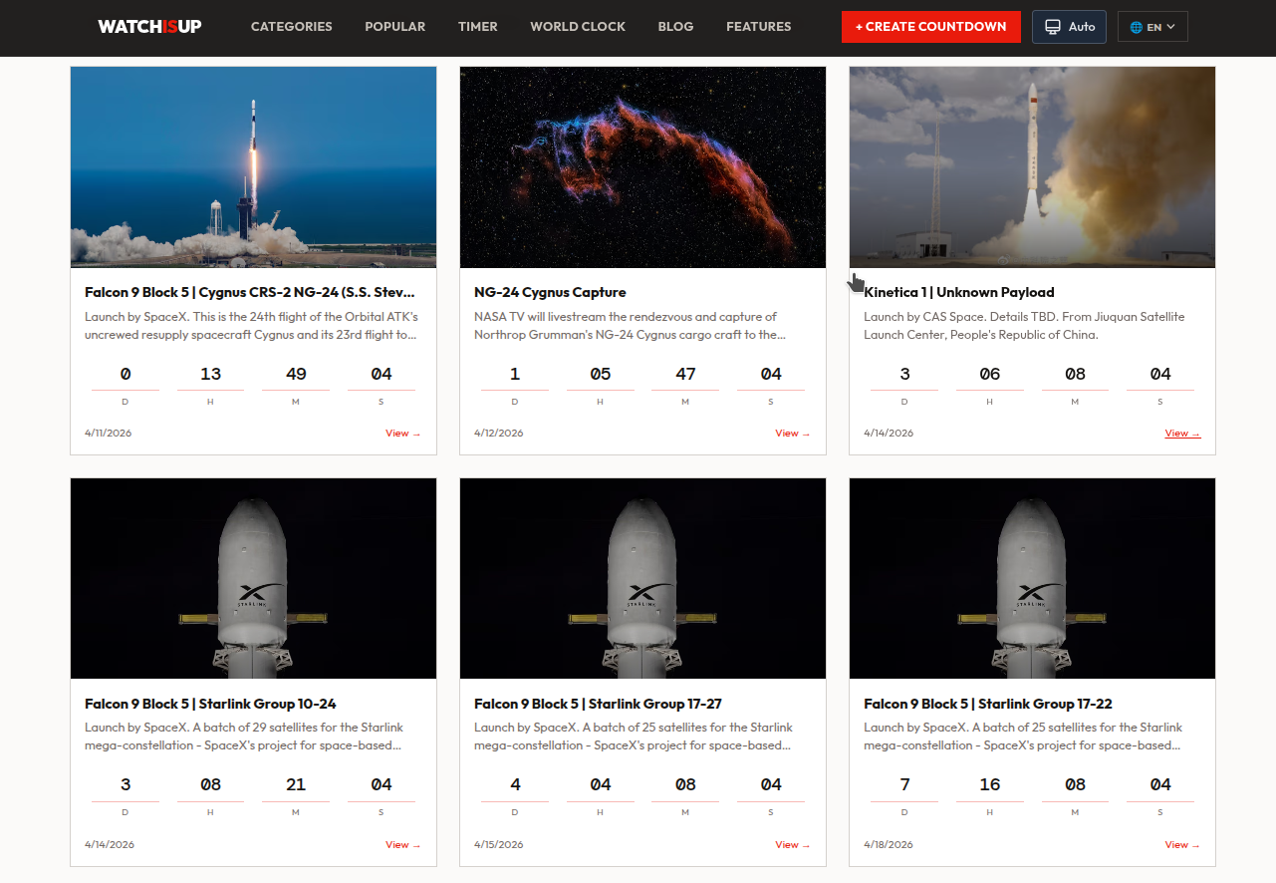This screenshot has width=1276, height=883.
Task: View the Starlink Group 17-27 countdown
Action: (x=793, y=845)
